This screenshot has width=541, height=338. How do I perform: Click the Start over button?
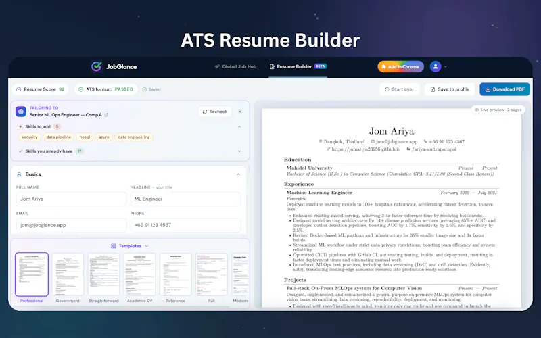point(399,89)
